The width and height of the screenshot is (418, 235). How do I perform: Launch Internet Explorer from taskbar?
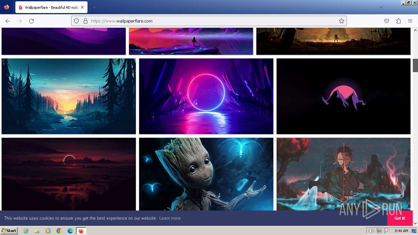tap(26, 231)
